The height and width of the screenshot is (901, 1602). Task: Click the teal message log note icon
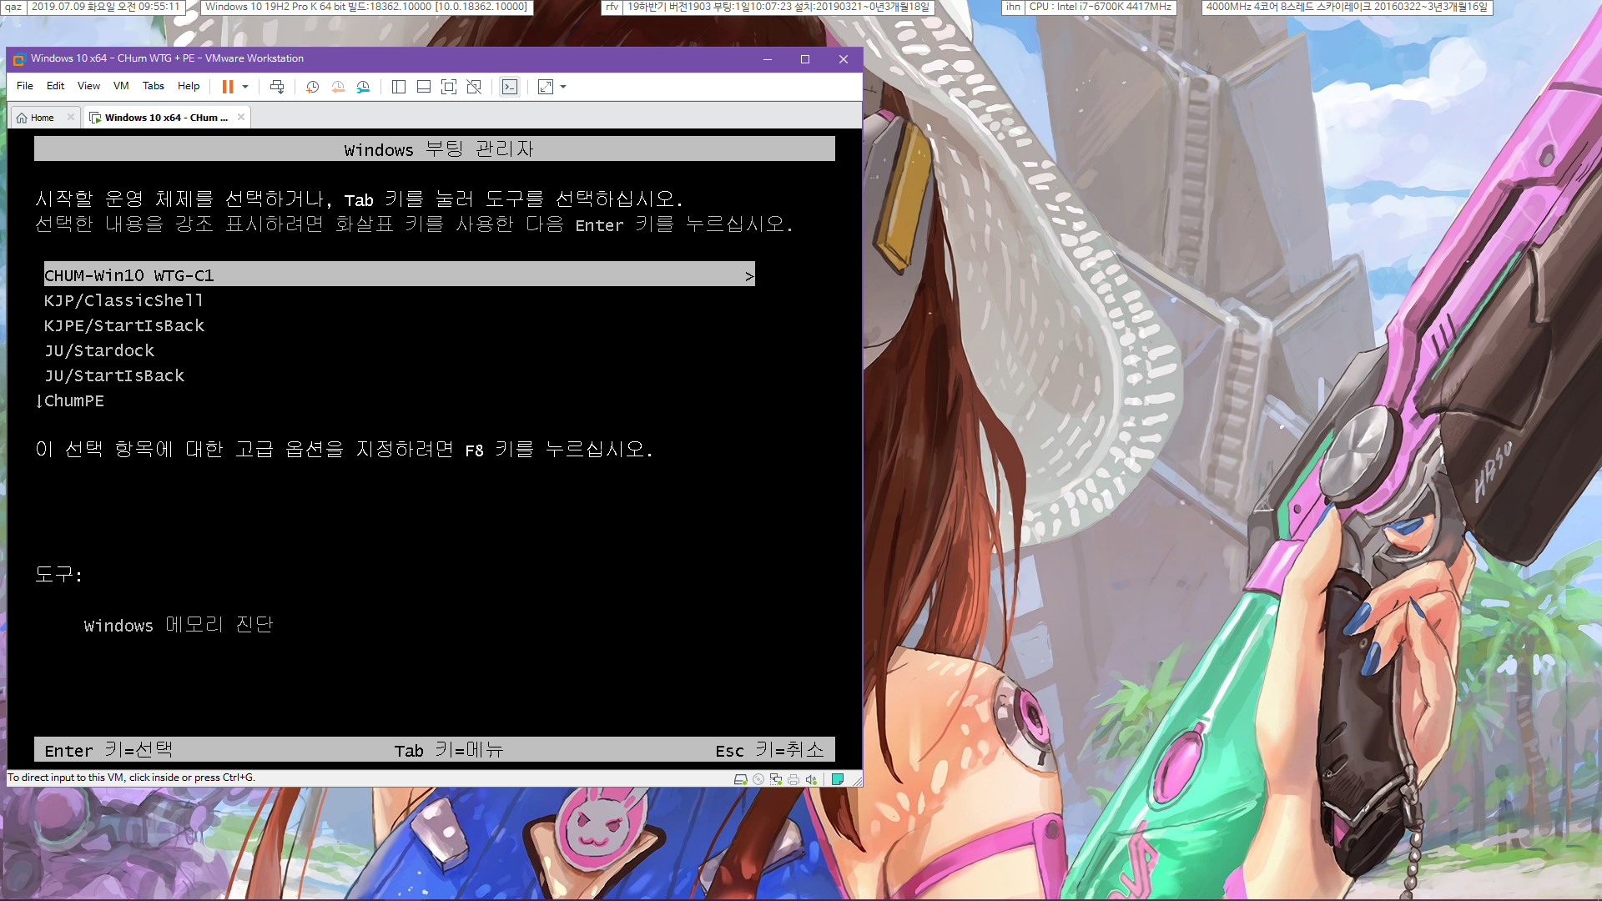coord(838,779)
